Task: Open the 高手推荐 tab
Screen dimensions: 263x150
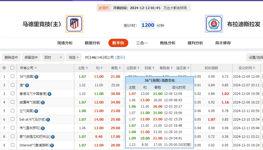Action: [223, 43]
